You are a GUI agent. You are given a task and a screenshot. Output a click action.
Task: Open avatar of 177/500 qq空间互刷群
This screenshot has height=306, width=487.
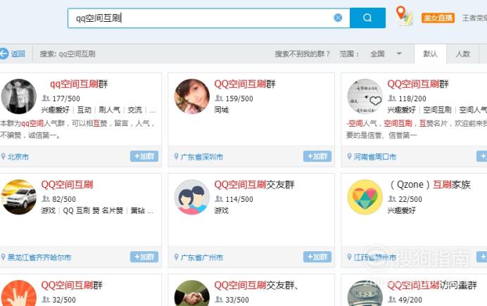tap(18, 96)
